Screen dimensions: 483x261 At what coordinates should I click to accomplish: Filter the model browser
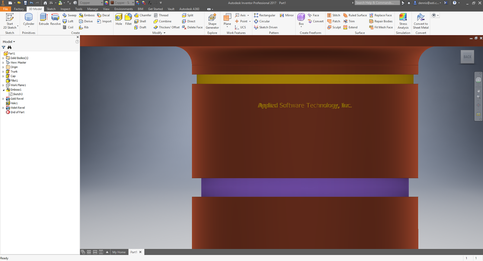point(4,47)
